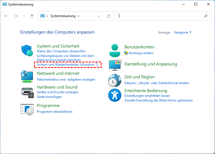Open the Anzeige Kategorie dropdown
The image size is (215, 154).
coord(183,32)
